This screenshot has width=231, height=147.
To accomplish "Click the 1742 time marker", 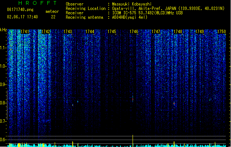I will coord(46,32).
